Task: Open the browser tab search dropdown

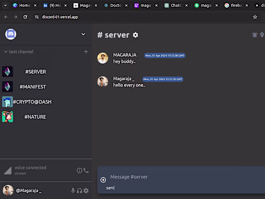Action: [5, 5]
